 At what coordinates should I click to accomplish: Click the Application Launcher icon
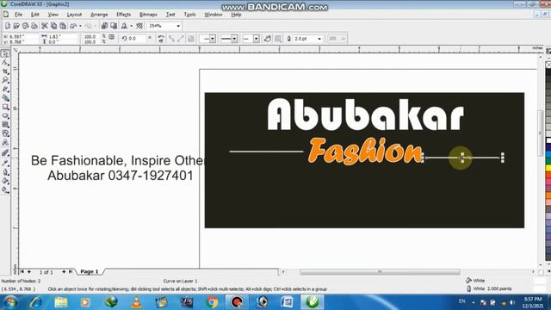click(x=124, y=26)
